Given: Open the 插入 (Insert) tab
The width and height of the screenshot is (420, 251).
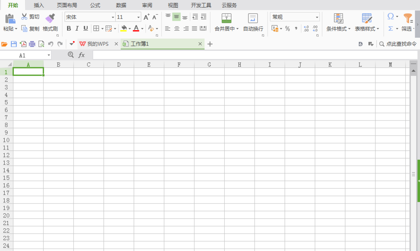Looking at the screenshot, I should click(x=39, y=5).
